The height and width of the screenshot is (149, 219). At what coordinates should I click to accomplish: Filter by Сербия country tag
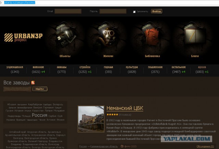[x=52, y=116]
